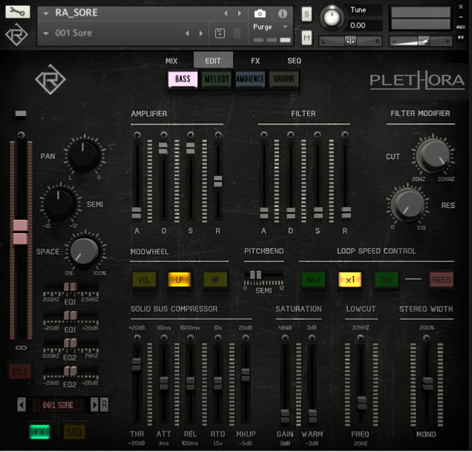Set loop speed to HALF
Image resolution: width=472 pixels, height=452 pixels.
pyautogui.click(x=313, y=280)
